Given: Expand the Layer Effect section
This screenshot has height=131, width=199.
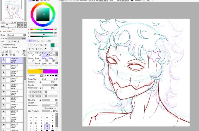Looking at the screenshot, I should [x=1, y=31].
